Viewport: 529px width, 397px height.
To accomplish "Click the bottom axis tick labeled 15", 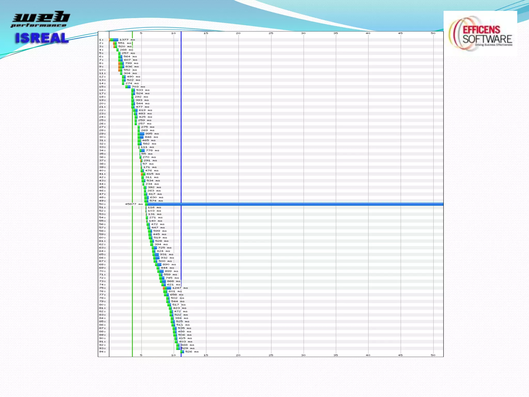I will [x=206, y=355].
